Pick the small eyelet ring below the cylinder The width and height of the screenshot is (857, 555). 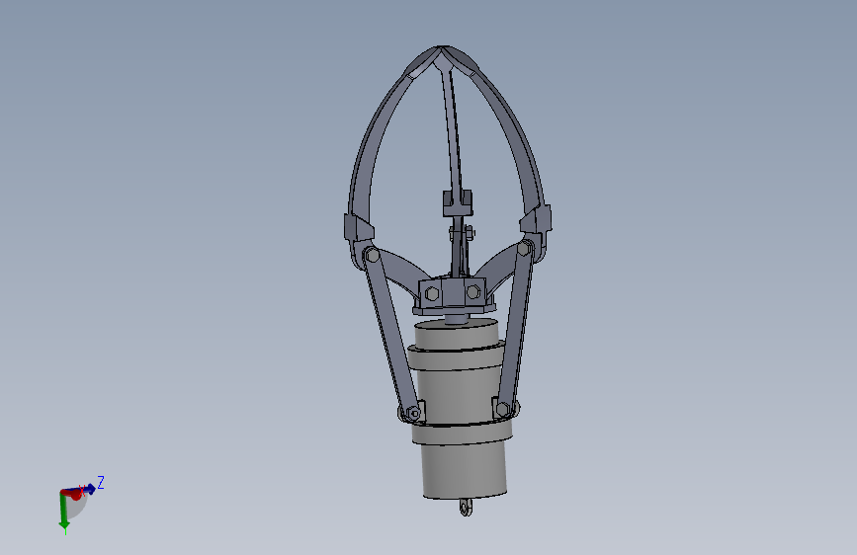(466, 508)
